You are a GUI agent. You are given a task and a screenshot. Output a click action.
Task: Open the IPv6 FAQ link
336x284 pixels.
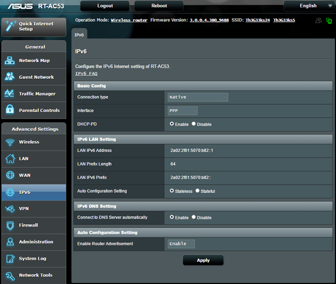[x=86, y=74]
